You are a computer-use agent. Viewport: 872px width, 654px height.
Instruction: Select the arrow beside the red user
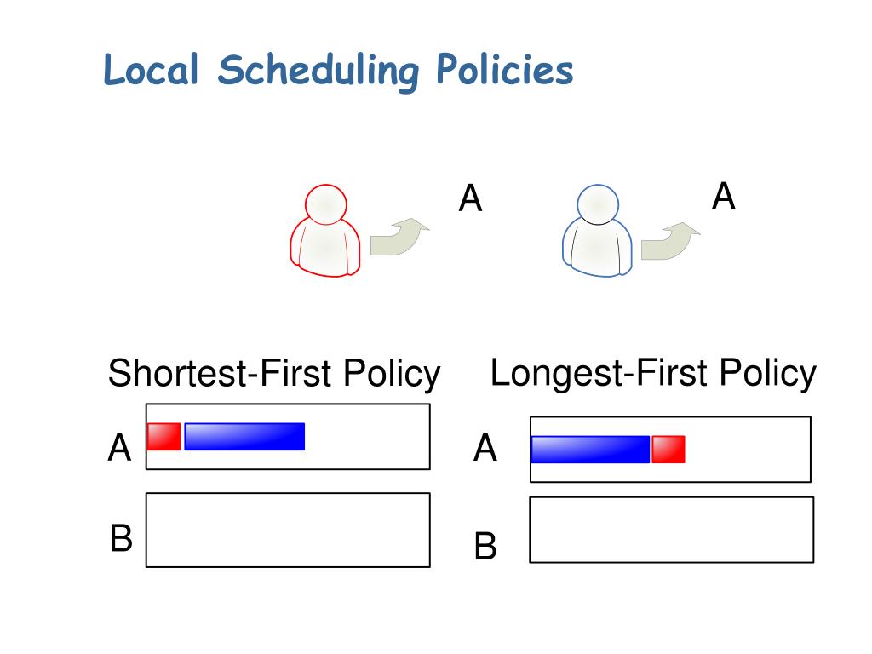pyautogui.click(x=399, y=237)
